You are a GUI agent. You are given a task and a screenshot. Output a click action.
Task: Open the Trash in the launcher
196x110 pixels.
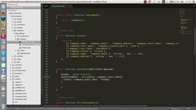[x=3, y=107]
